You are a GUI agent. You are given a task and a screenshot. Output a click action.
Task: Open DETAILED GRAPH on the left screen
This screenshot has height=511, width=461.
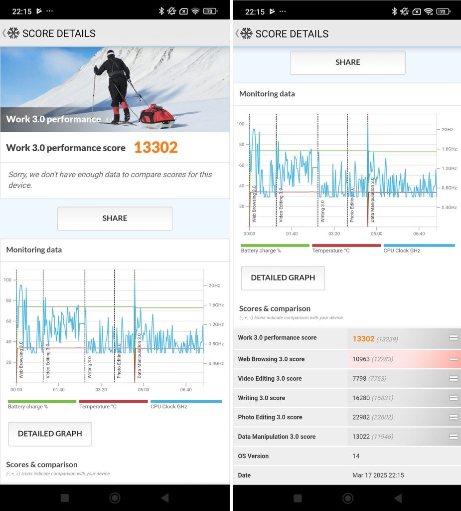click(x=50, y=434)
